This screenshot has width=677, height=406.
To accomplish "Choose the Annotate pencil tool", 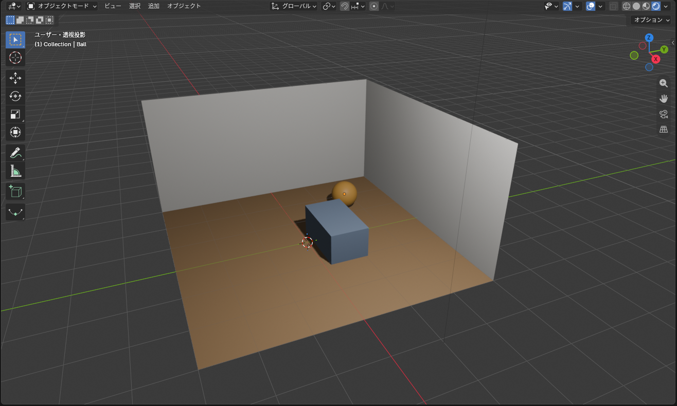I will [15, 153].
